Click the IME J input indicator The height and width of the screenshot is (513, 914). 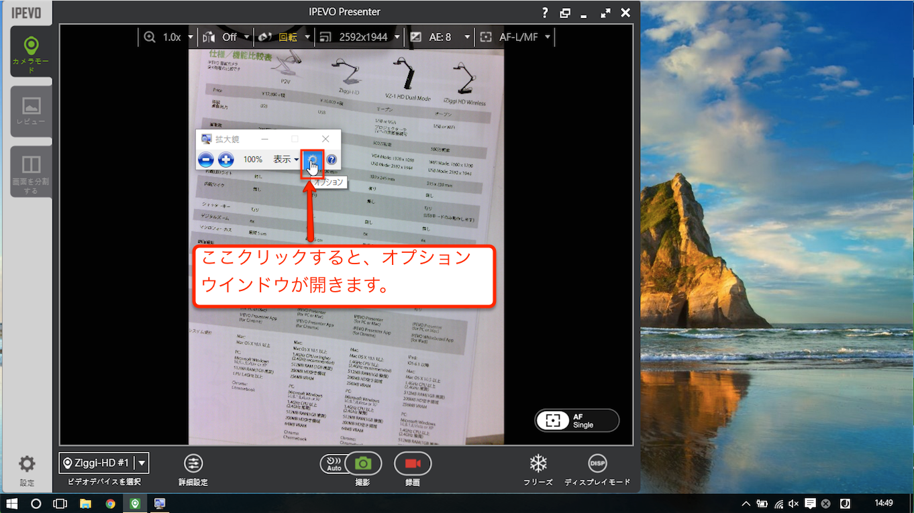coord(846,503)
